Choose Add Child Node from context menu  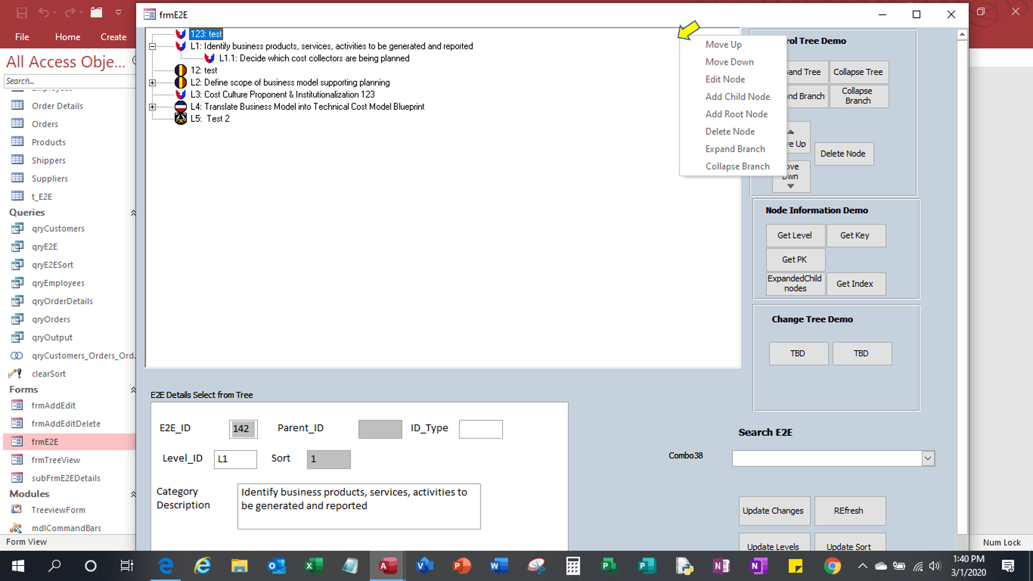click(737, 97)
